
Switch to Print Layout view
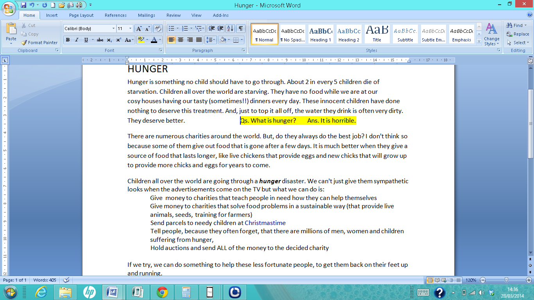pos(430,280)
